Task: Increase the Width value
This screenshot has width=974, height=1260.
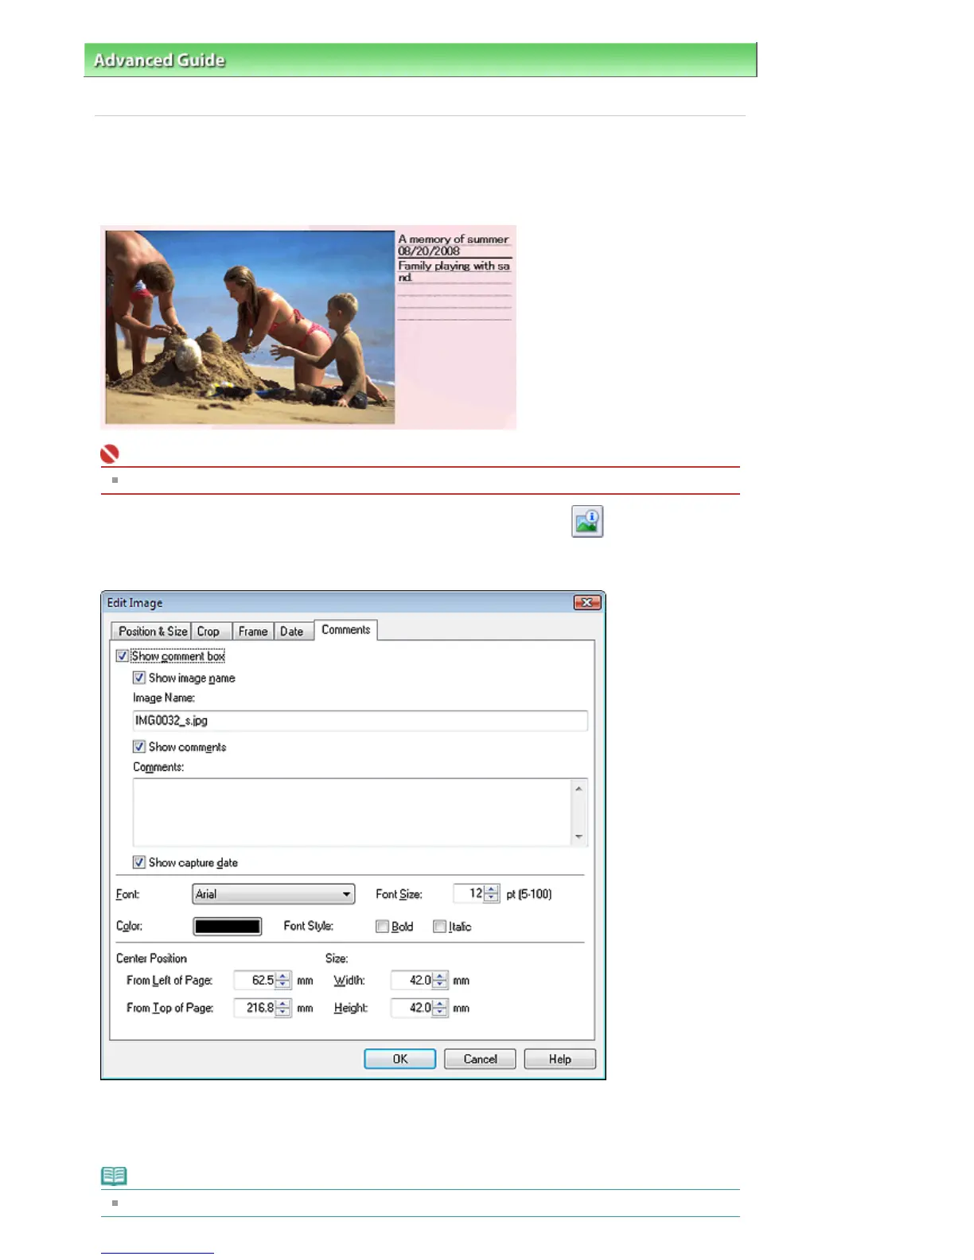Action: (440, 976)
